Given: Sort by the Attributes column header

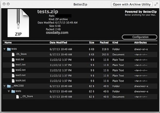Looking at the screenshot, I should (140, 43).
